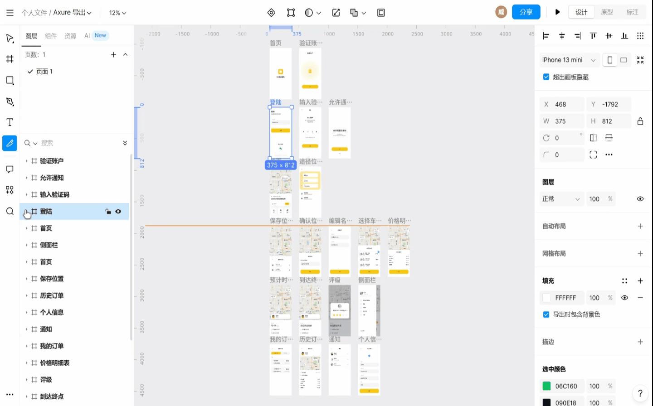Select the Frame tool in left toolbar
This screenshot has width=653, height=406.
click(10, 59)
